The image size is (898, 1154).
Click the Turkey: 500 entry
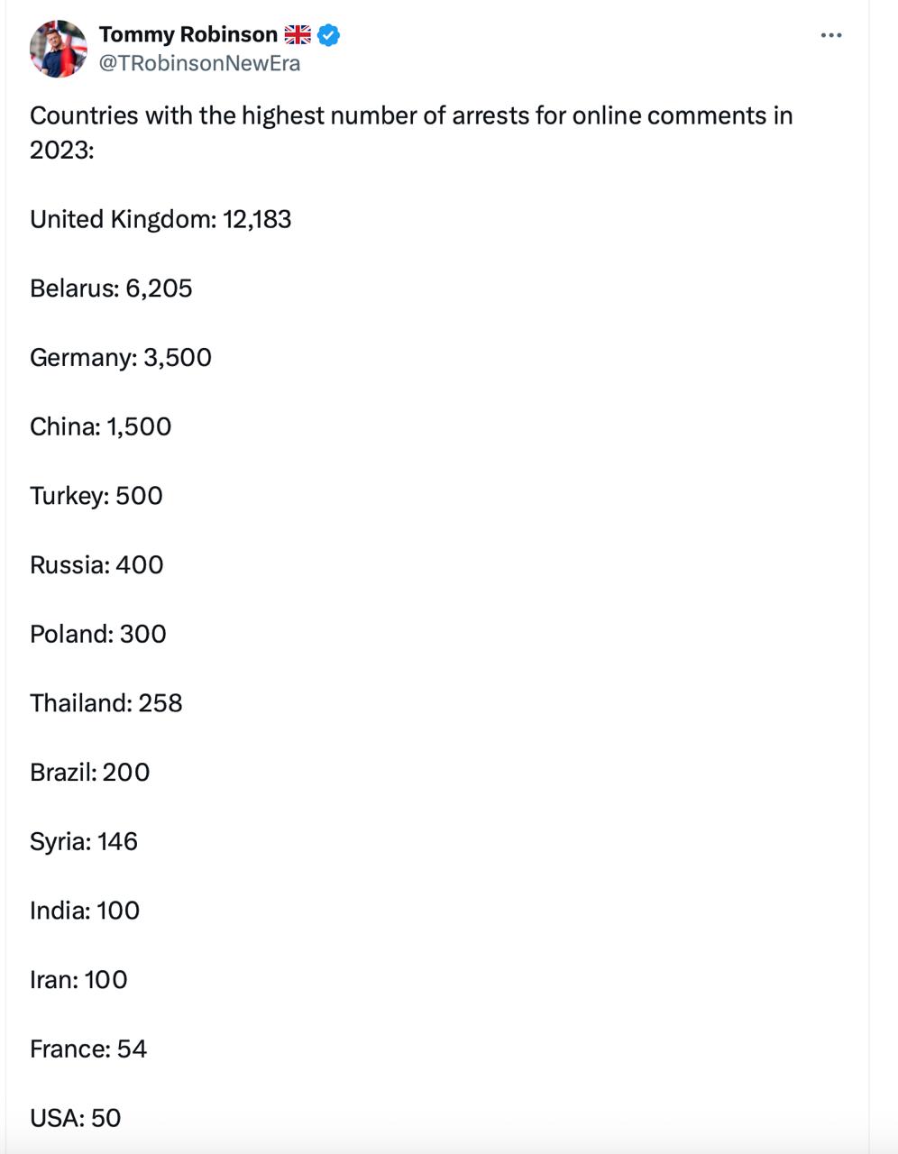[96, 496]
